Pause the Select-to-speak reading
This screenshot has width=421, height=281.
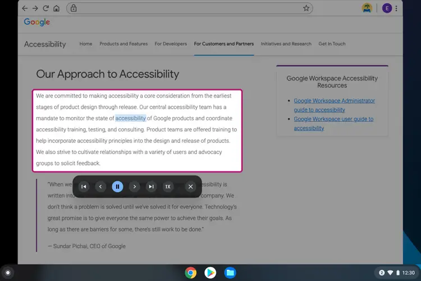[117, 187]
